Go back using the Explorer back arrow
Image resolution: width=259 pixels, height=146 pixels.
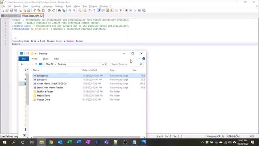[22, 64]
